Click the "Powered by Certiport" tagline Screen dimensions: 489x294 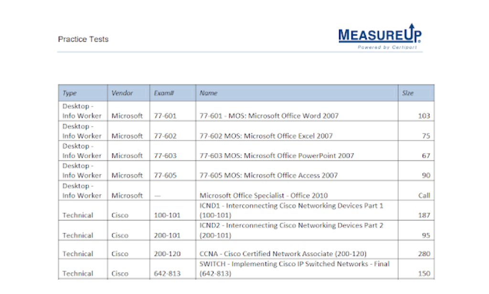pyautogui.click(x=387, y=47)
